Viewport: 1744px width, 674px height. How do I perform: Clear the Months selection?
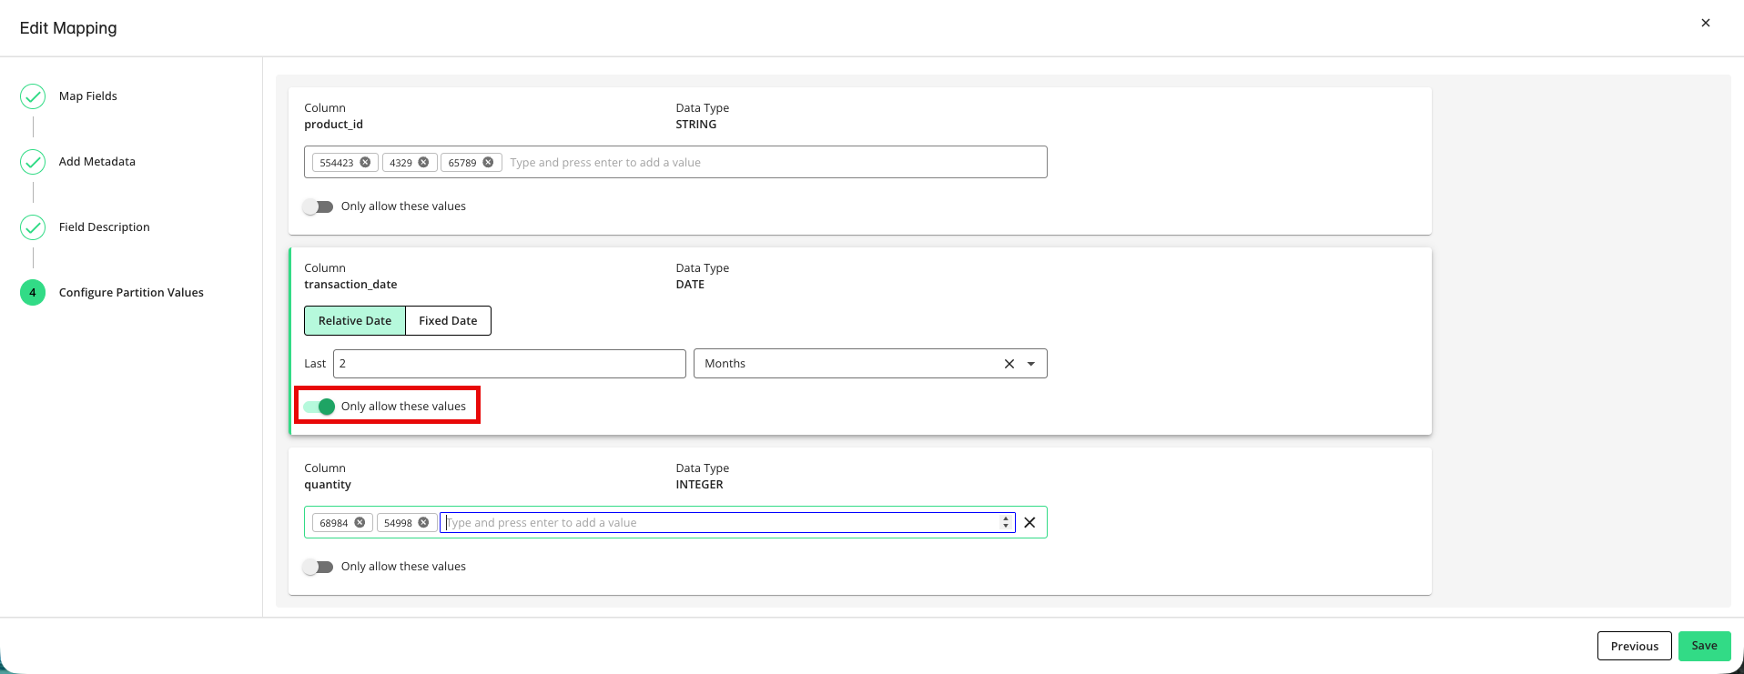pos(1009,364)
